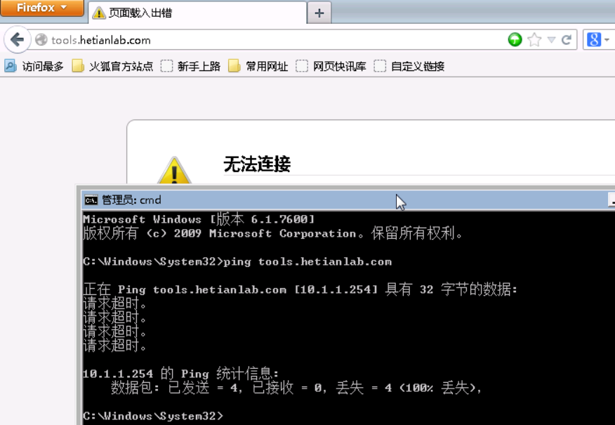Open the 常用网址 bookmark folder
Screen dimensions: 615x425
click(258, 66)
